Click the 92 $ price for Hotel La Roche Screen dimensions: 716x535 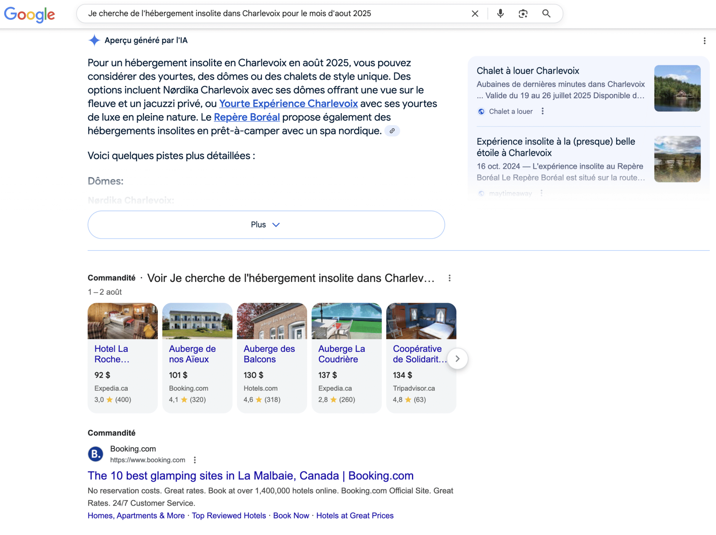click(102, 375)
